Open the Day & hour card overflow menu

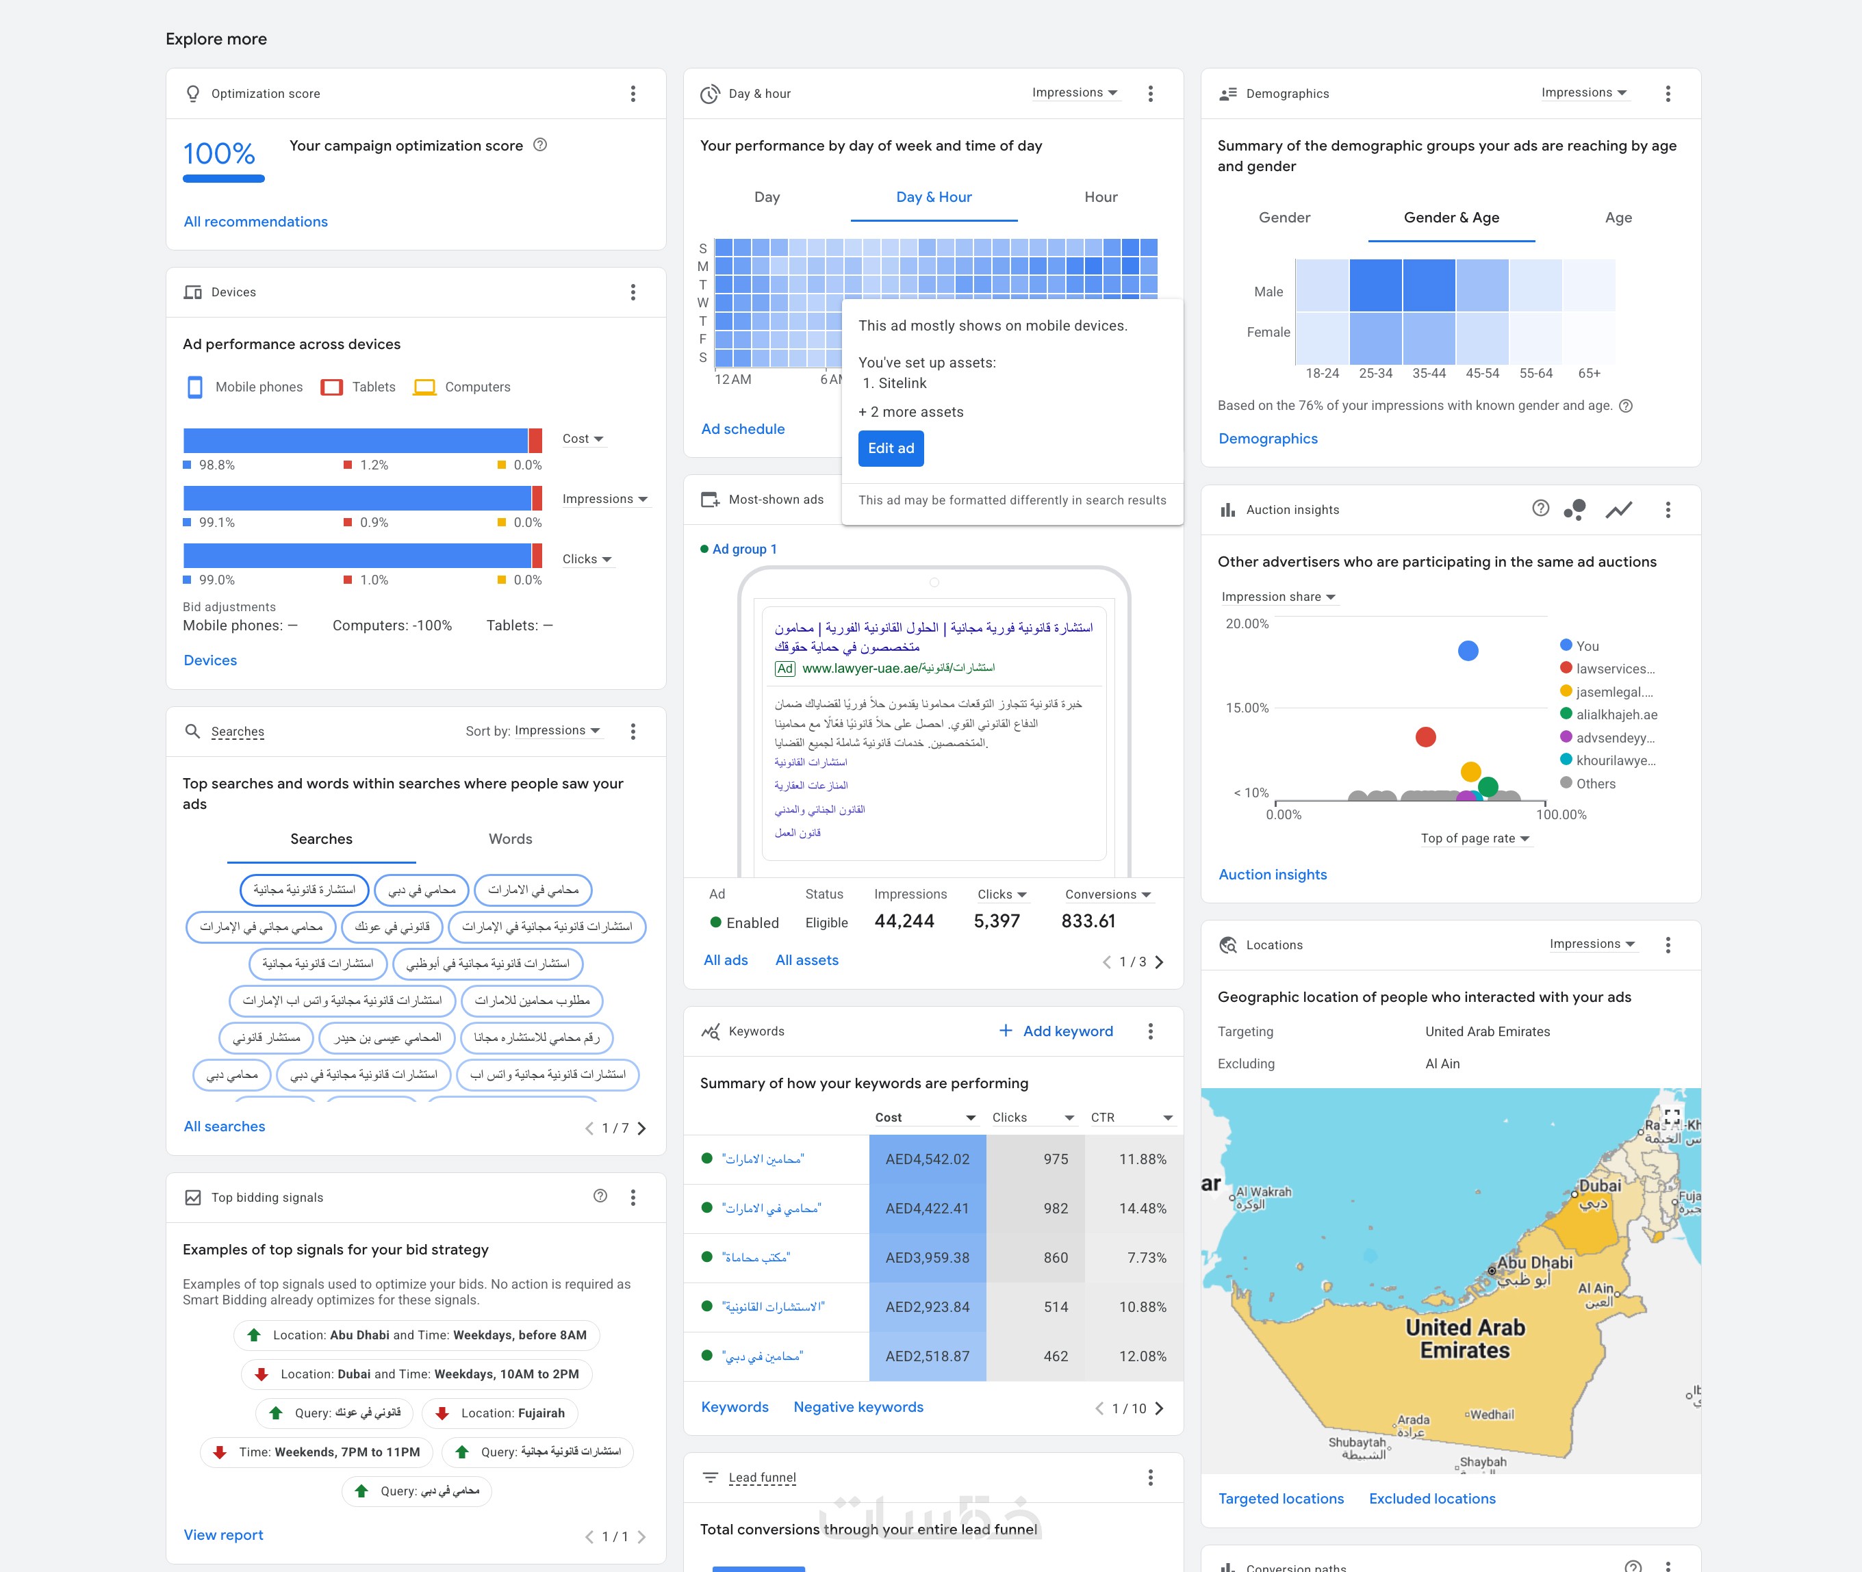point(1151,94)
